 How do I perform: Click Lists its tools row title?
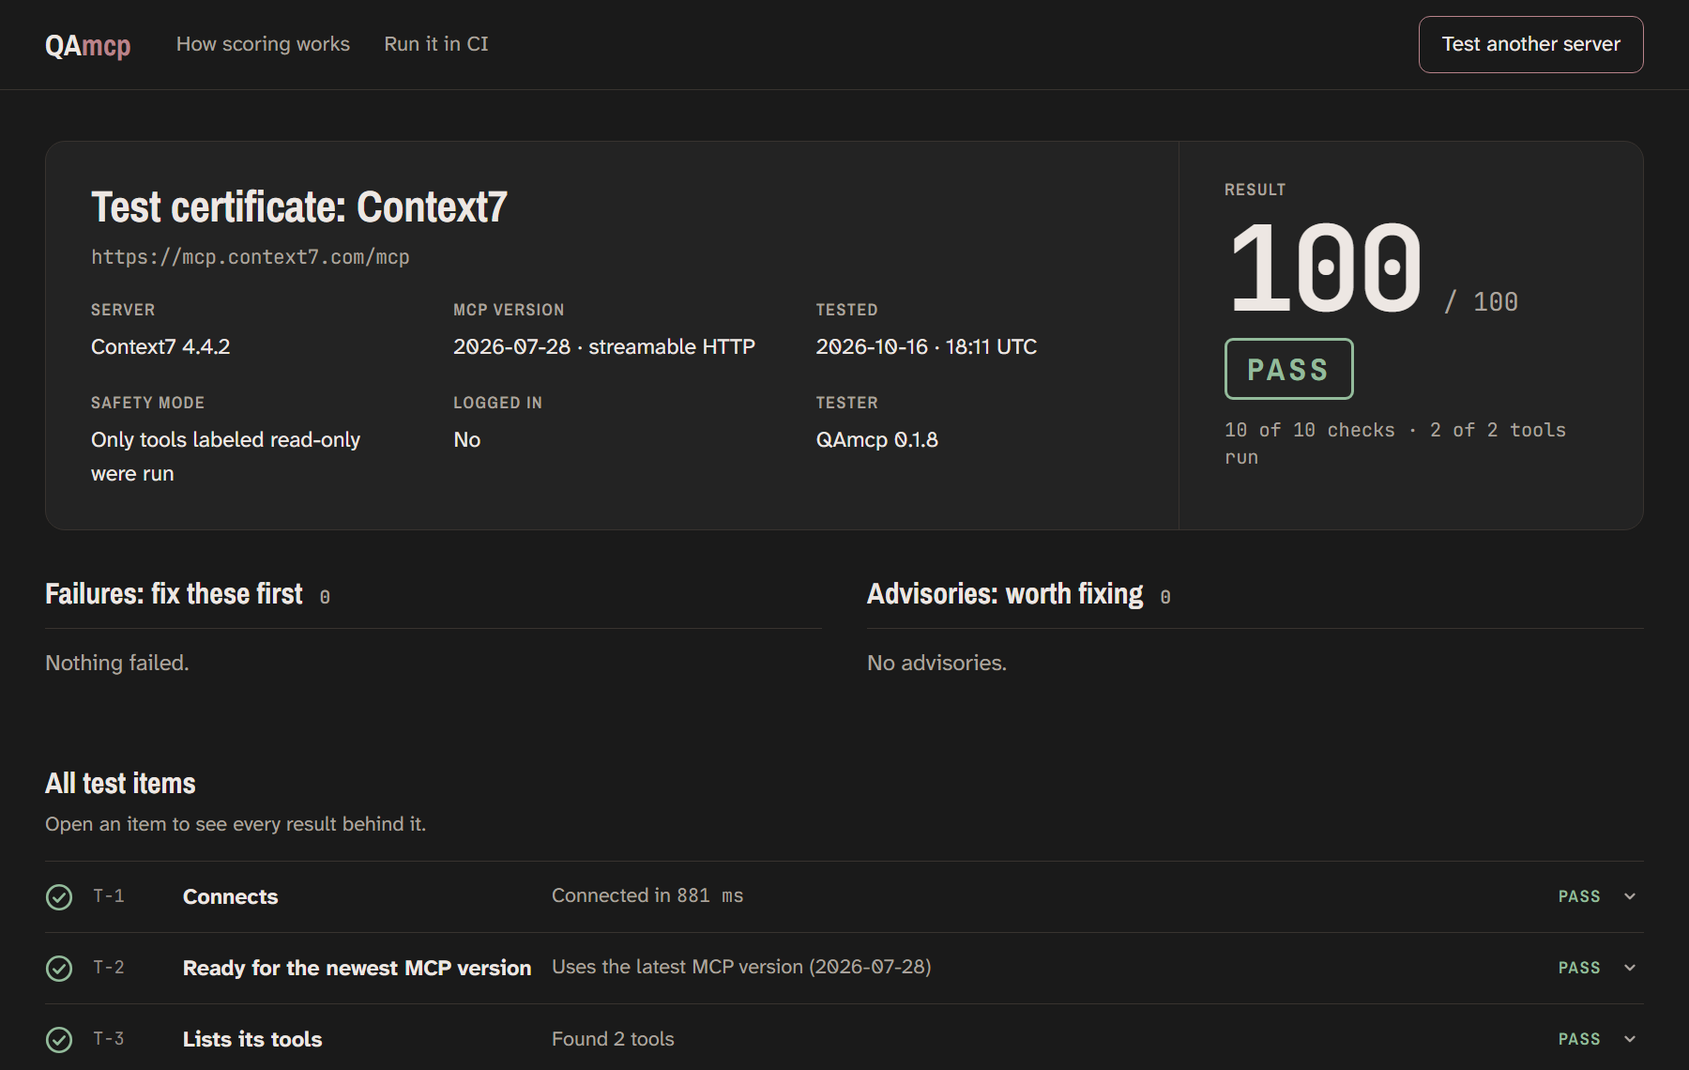click(252, 1039)
